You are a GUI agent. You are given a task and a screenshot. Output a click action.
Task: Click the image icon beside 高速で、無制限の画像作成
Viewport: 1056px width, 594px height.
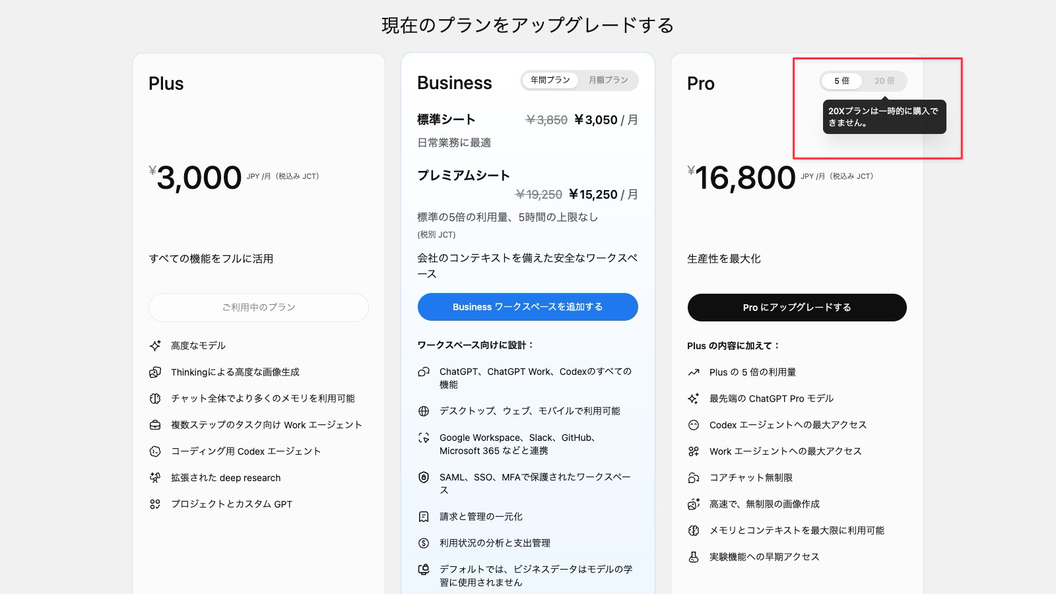click(x=694, y=504)
